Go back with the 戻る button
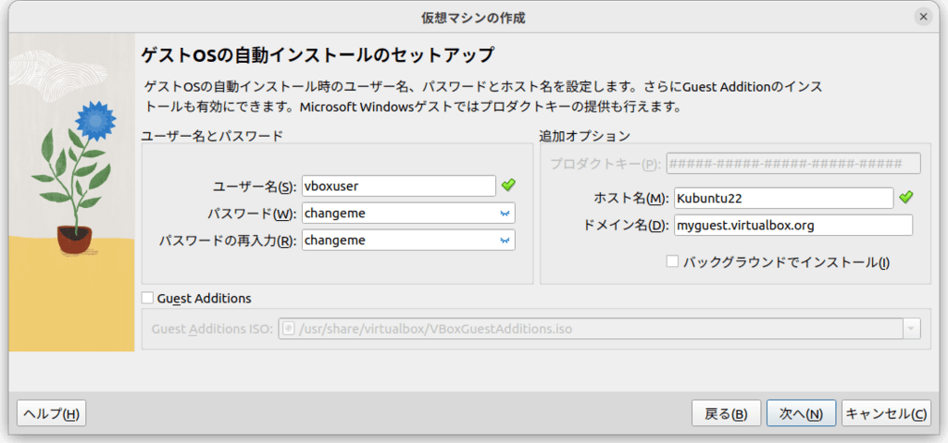This screenshot has height=443, width=948. [x=726, y=413]
